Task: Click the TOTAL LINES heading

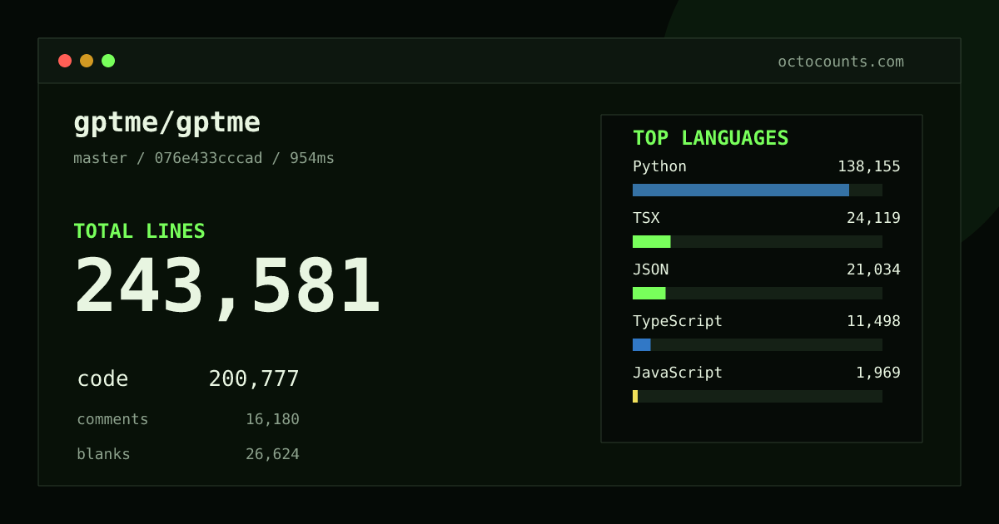Action: 139,231
